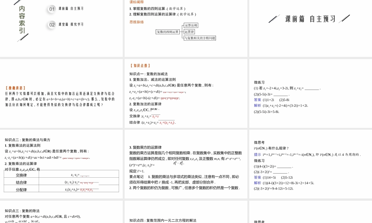Select the 运算法则 flowchart box

(x=191, y=25)
